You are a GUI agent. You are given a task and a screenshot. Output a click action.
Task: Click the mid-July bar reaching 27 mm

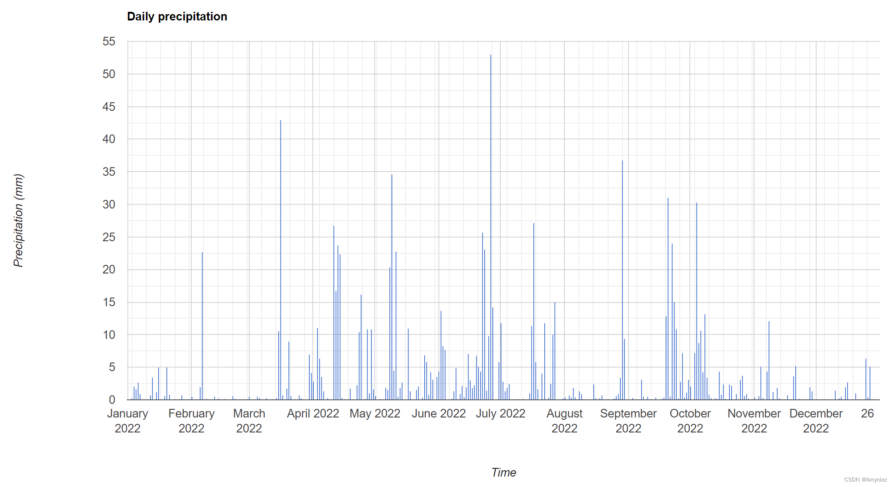click(534, 311)
